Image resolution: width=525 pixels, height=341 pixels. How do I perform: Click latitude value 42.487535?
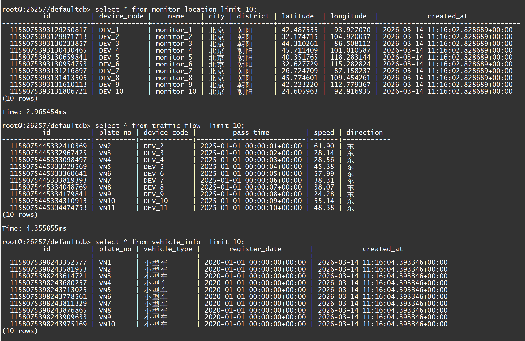299,30
